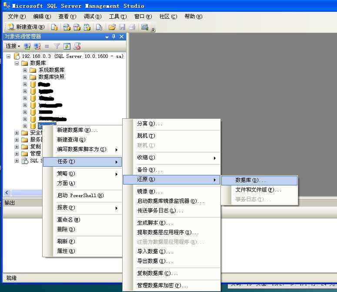Click the activity monitor toolbar icon

point(144,27)
